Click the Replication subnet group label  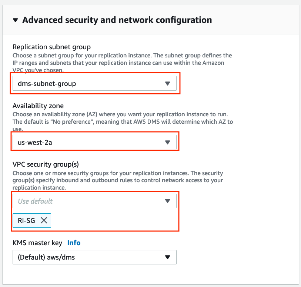coord(51,47)
